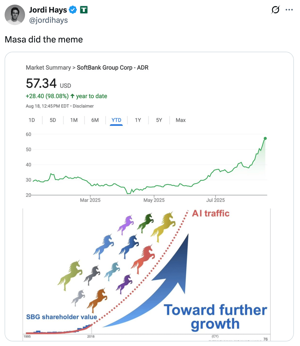
Task: Open the three-dot more options menu
Action: [289, 10]
